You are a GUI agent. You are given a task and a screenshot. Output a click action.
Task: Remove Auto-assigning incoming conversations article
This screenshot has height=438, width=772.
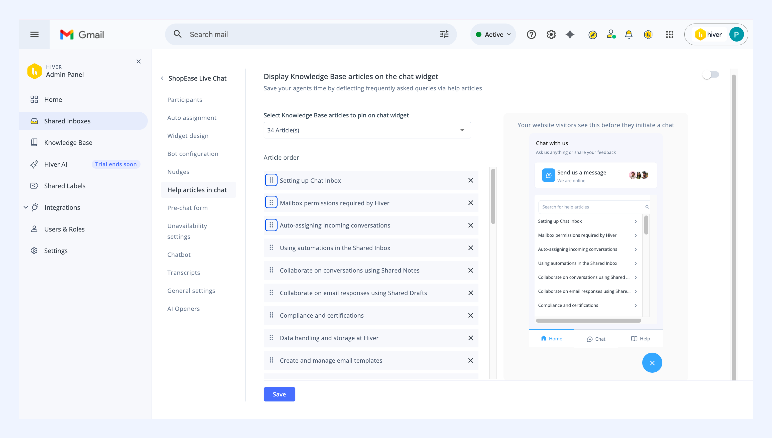(470, 225)
